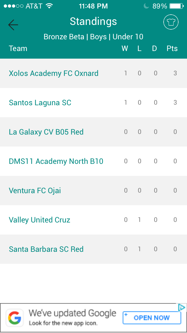Tap the battery indicator icon
187x333 pixels.
pyautogui.click(x=176, y=6)
